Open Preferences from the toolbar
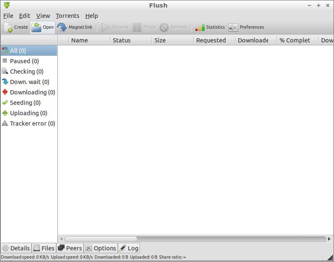 click(246, 27)
